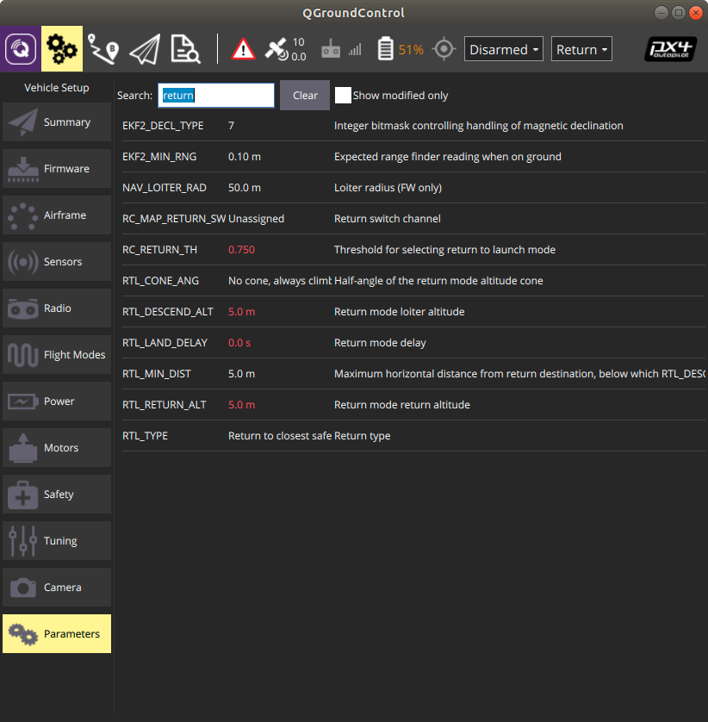708x722 pixels.
Task: Open the Summary setup page
Action: (57, 122)
